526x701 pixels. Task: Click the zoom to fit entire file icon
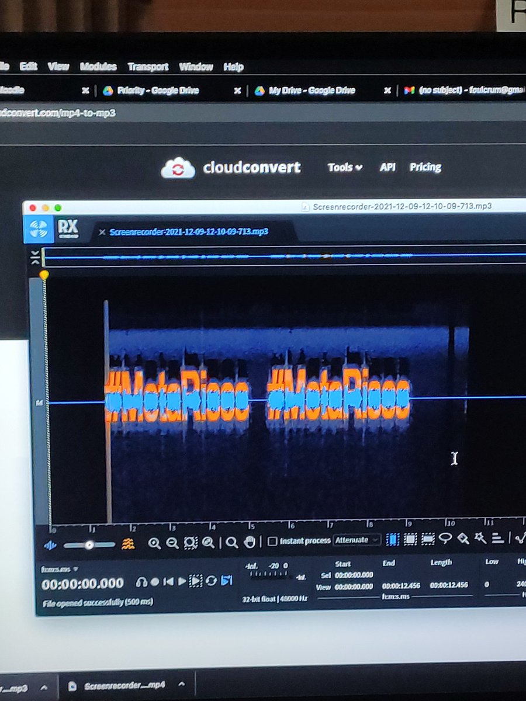tap(208, 543)
